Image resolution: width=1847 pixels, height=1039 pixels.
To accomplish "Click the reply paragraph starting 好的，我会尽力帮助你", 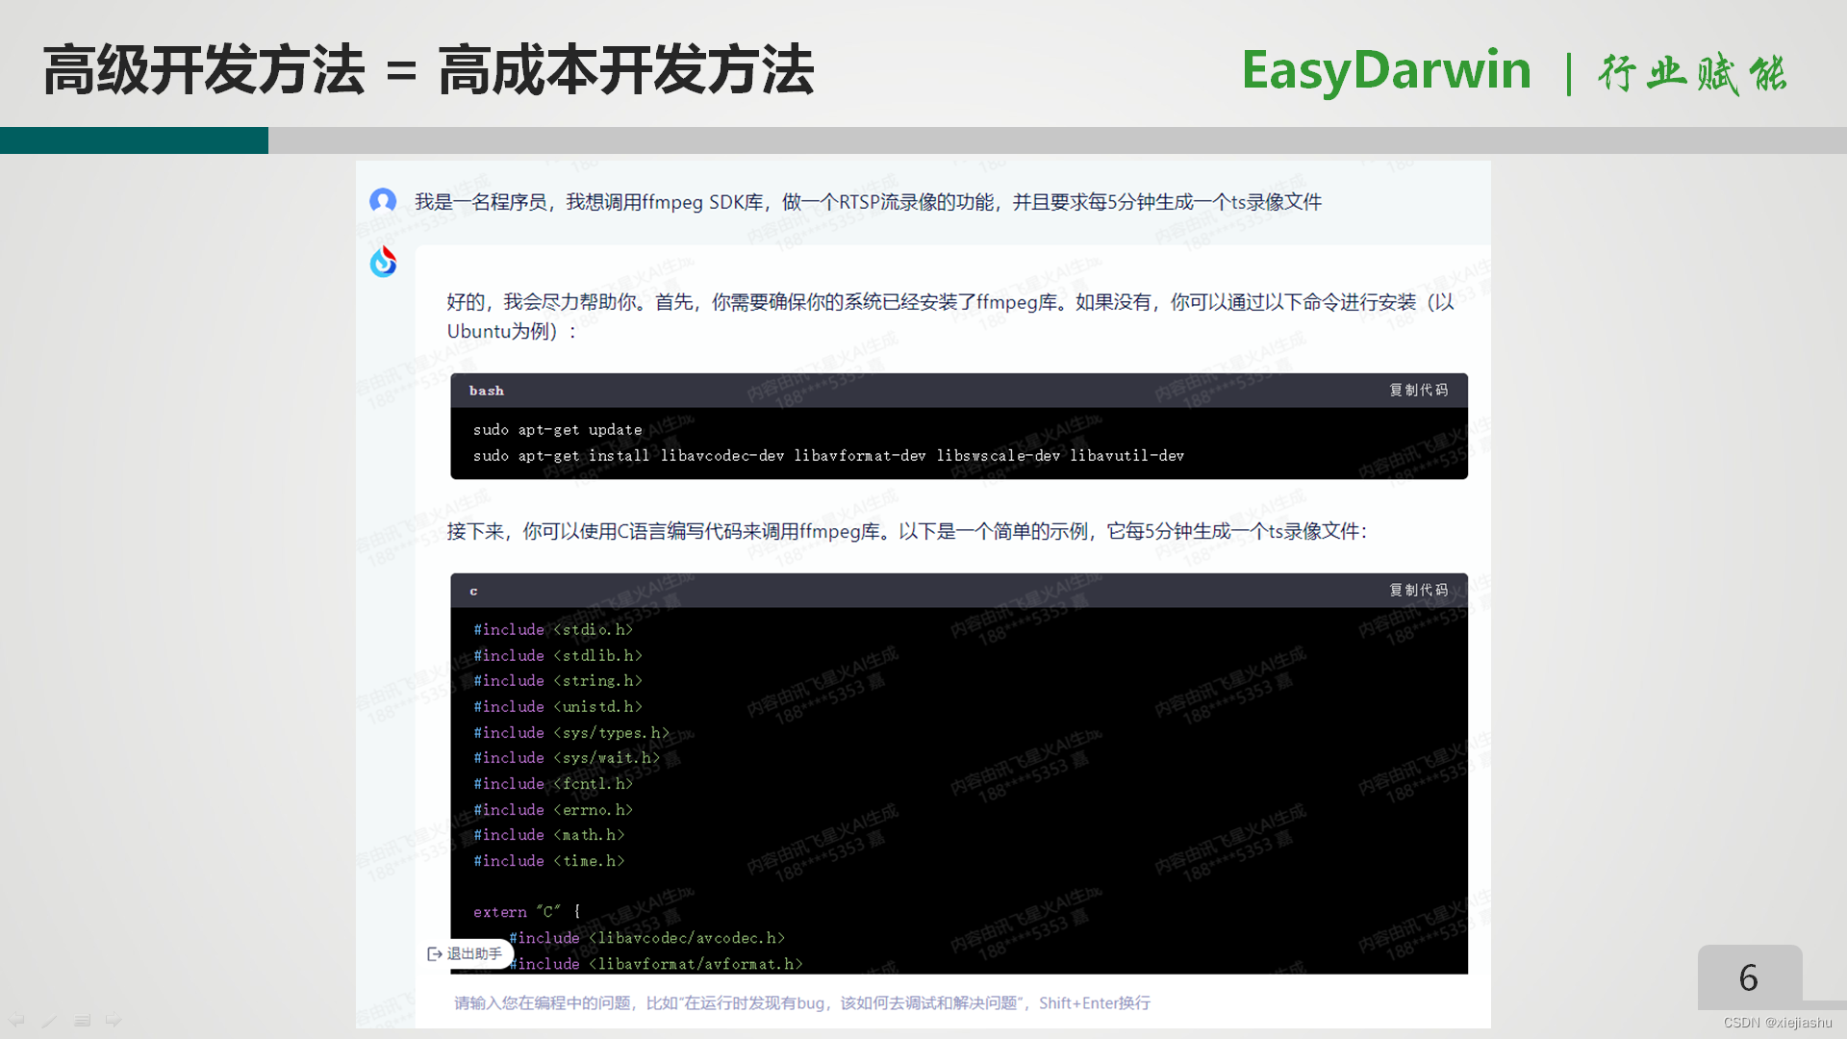I will pos(950,316).
